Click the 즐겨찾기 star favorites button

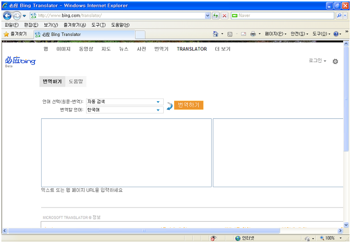point(16,34)
